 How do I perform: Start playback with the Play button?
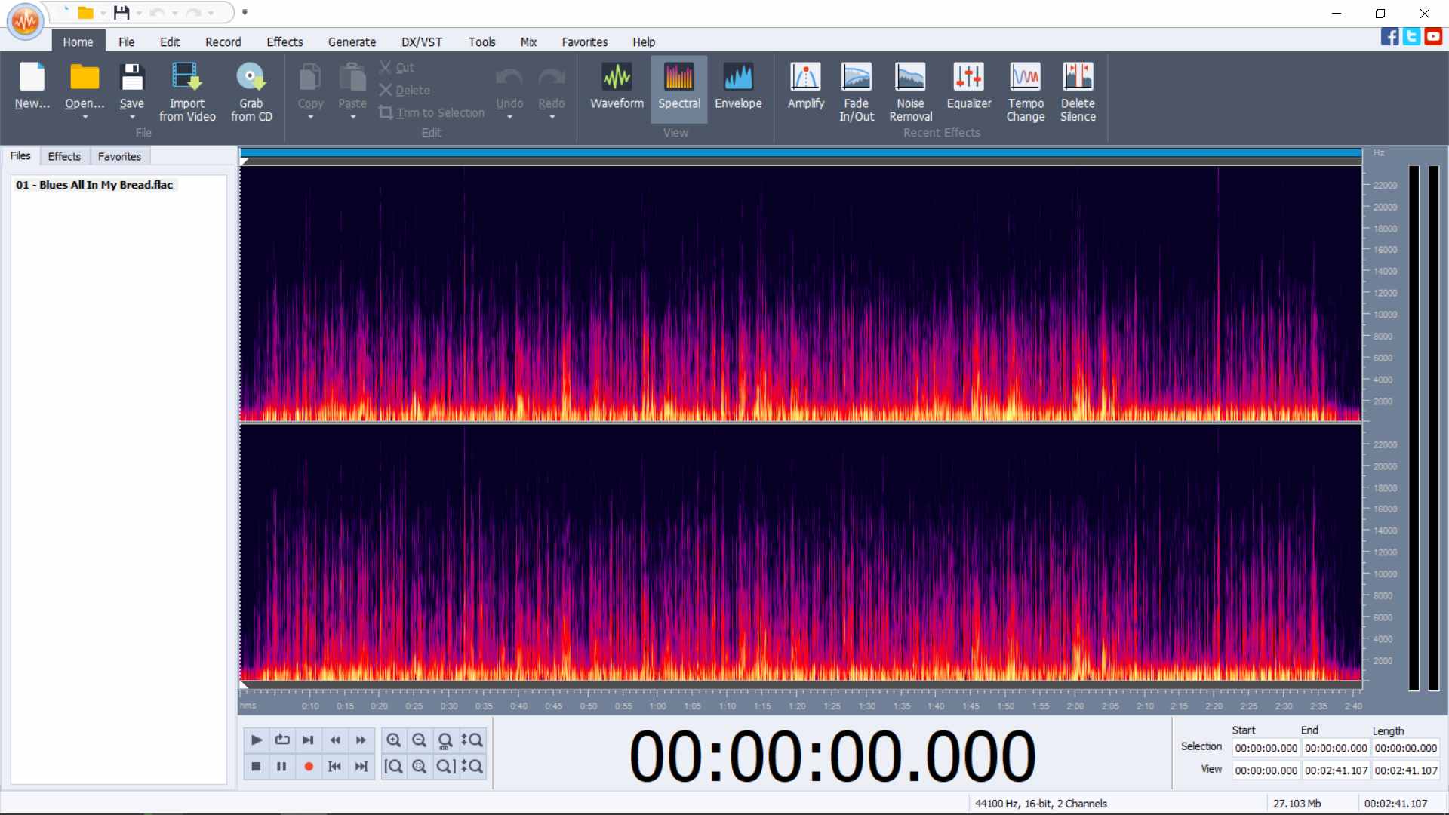click(x=257, y=740)
